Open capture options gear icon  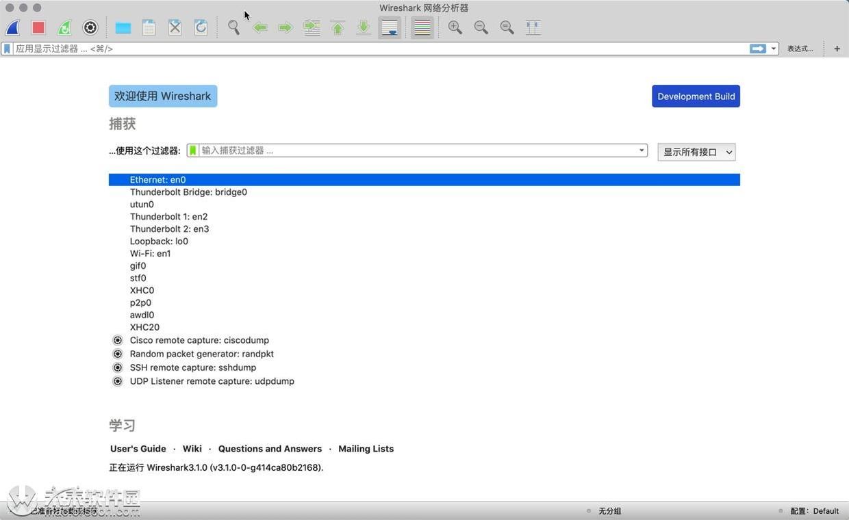coord(90,28)
